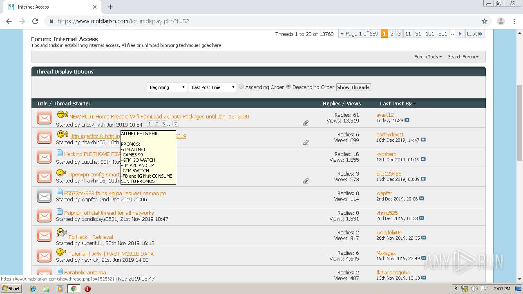Viewport: 523px width, 294px height.
Task: Open Internet Explorer from taskbar
Action: point(33,289)
